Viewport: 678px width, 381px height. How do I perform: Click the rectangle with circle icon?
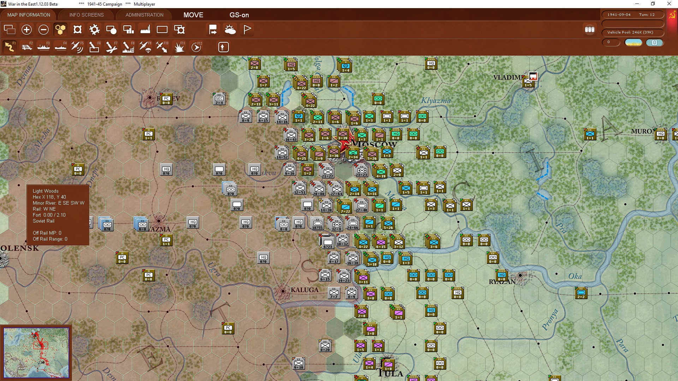point(111,30)
